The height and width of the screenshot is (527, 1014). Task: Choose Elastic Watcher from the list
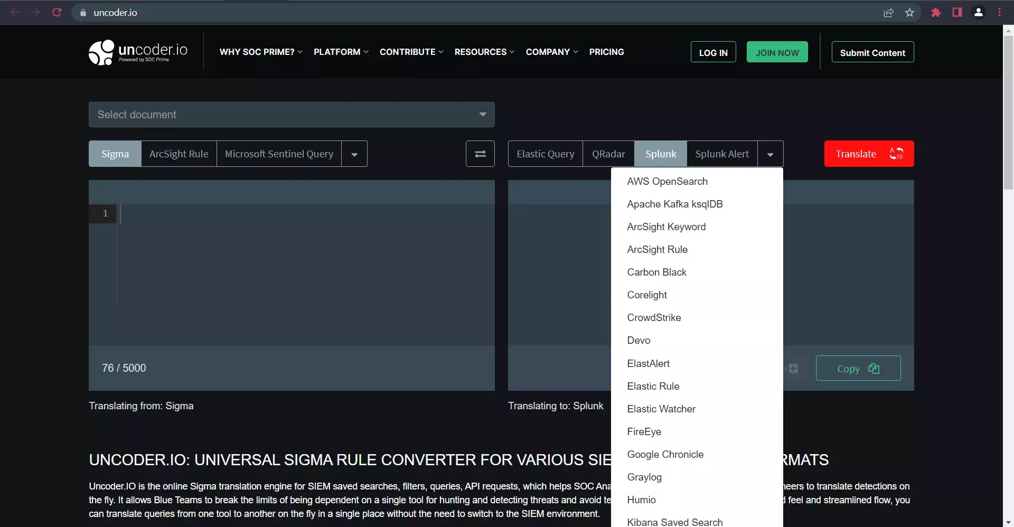tap(697, 409)
